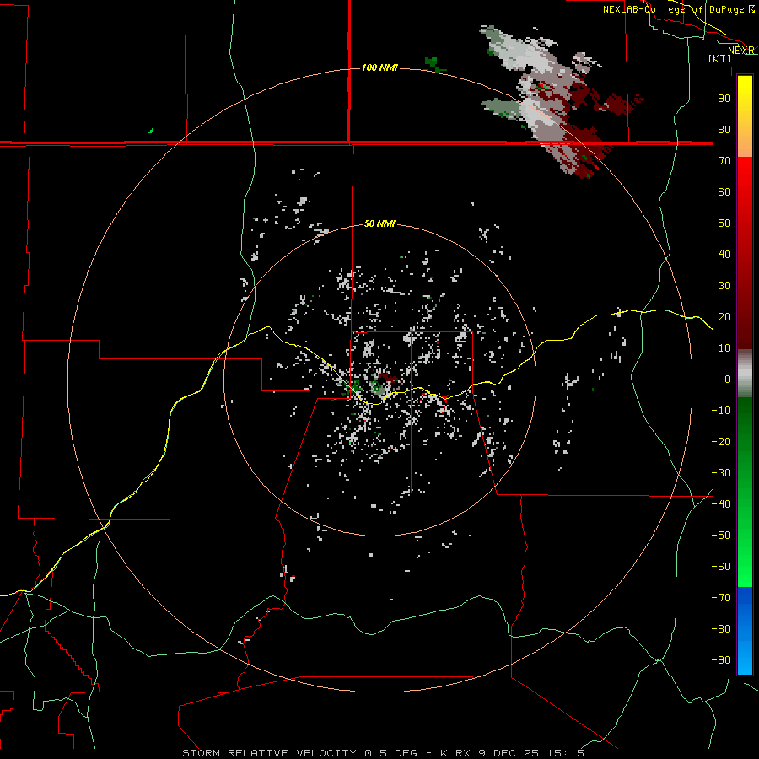Click the 80 value on the velocity scale

(x=724, y=130)
